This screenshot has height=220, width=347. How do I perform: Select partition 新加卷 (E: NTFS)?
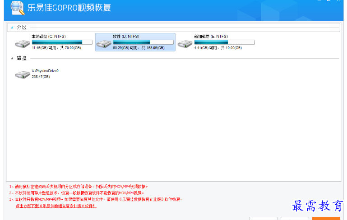211,37
